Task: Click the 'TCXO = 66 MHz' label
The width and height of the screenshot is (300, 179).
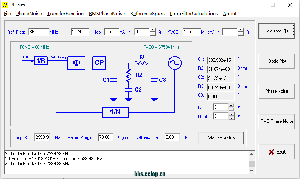Action: (34, 47)
